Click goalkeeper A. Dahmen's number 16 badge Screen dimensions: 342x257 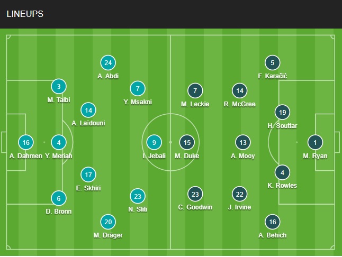click(25, 142)
